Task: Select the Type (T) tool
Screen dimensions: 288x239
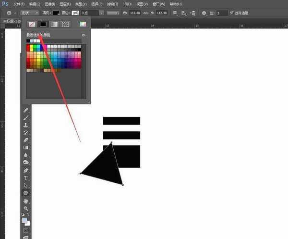Action: click(26, 177)
